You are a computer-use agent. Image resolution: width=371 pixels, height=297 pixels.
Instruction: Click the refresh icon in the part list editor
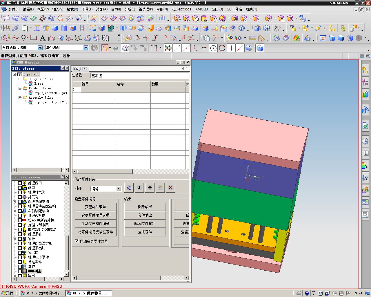tap(129, 188)
